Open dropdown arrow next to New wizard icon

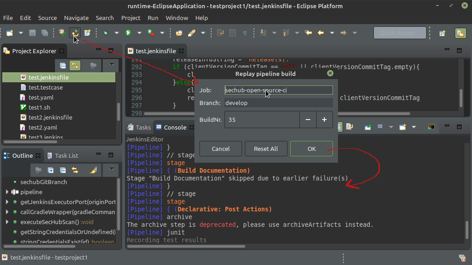pyautogui.click(x=21, y=33)
